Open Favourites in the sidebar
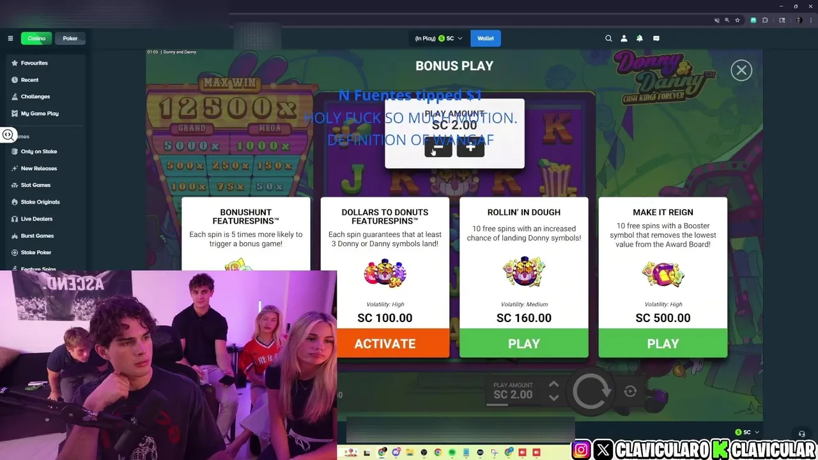The height and width of the screenshot is (460, 818). pos(45,63)
